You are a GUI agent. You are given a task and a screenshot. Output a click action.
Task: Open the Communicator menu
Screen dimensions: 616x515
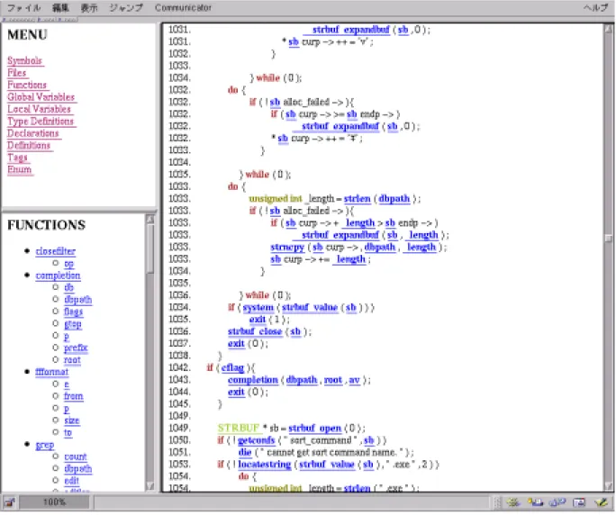point(183,8)
